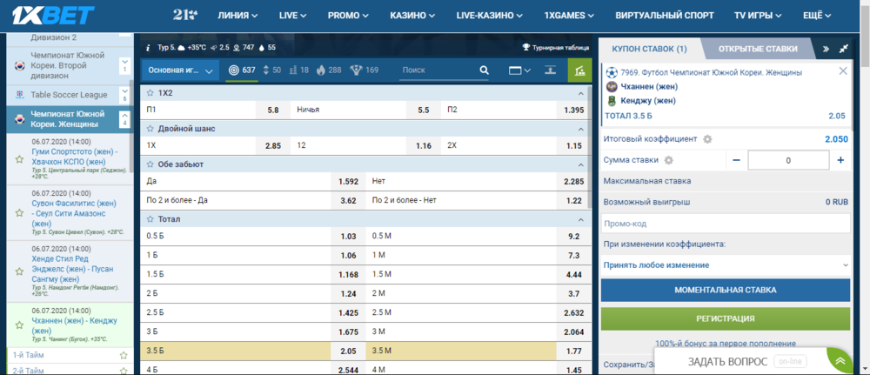Open the view layout dropdown
Viewport: 870px width, 375px height.
point(520,70)
